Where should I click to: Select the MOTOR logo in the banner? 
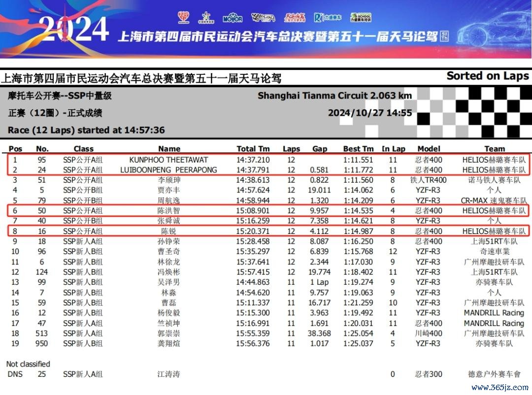click(x=233, y=18)
